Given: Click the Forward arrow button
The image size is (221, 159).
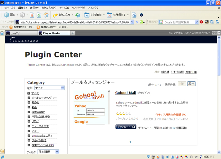Looking at the screenshot, I should coord(22,15).
